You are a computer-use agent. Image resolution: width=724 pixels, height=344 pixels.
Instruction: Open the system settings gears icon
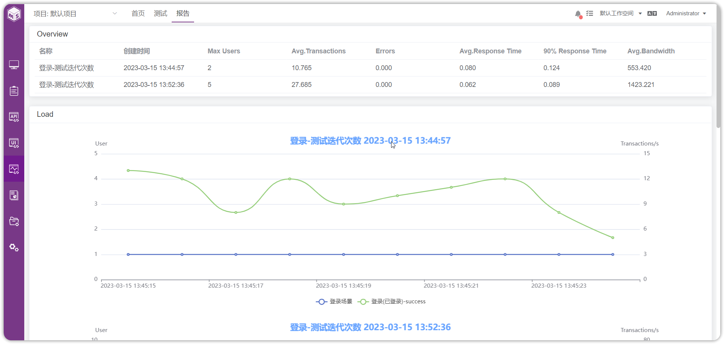14,247
